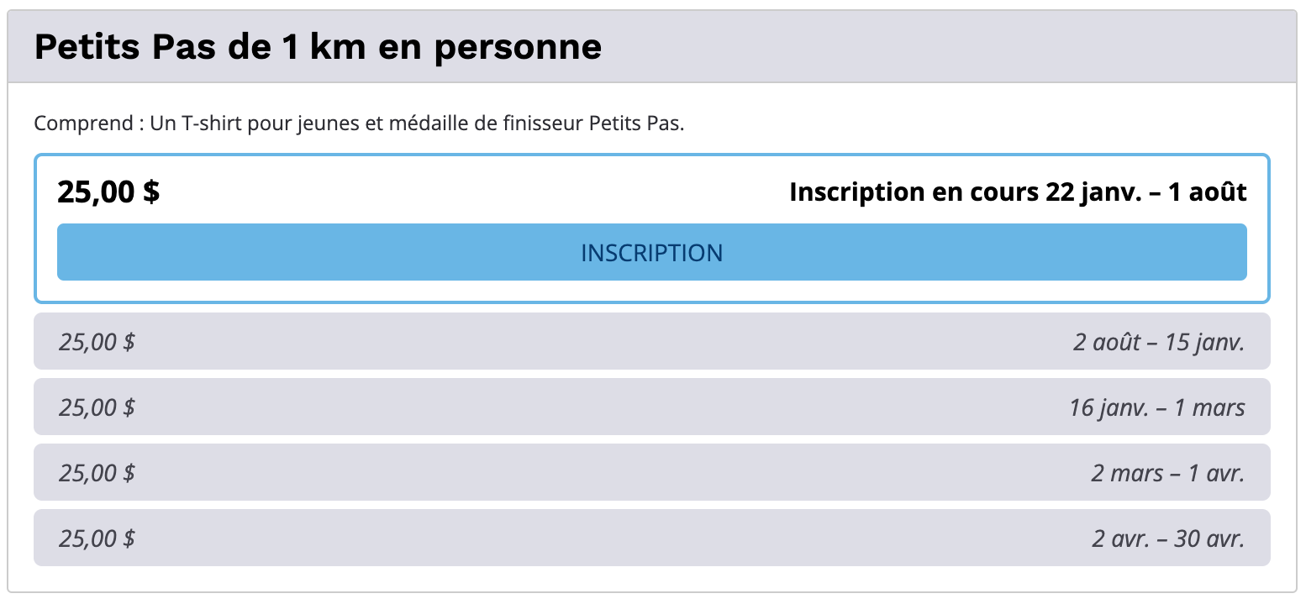Click the empty middle of the 2 mars – 1 avr. row
Screen dimensions: 1306x604
point(588,473)
